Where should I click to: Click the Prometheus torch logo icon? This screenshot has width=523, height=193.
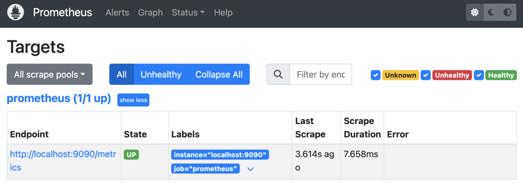click(x=16, y=13)
